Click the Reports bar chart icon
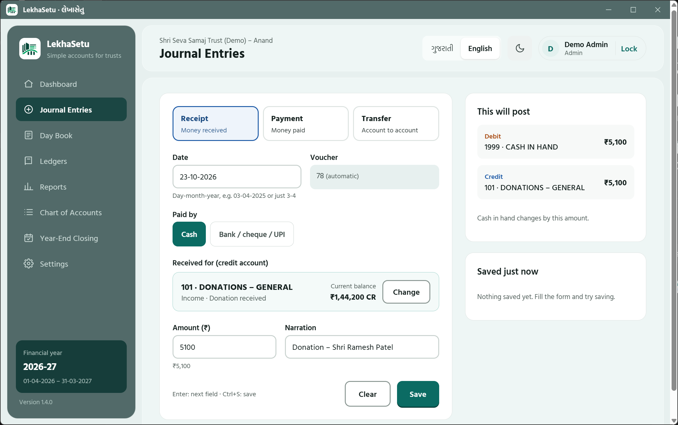Viewport: 678px width, 425px height. 28,187
